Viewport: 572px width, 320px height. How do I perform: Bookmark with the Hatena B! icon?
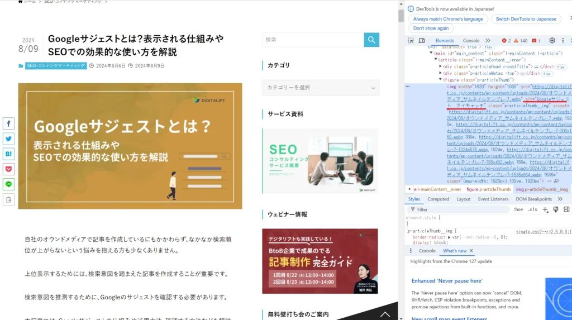pyautogui.click(x=9, y=154)
